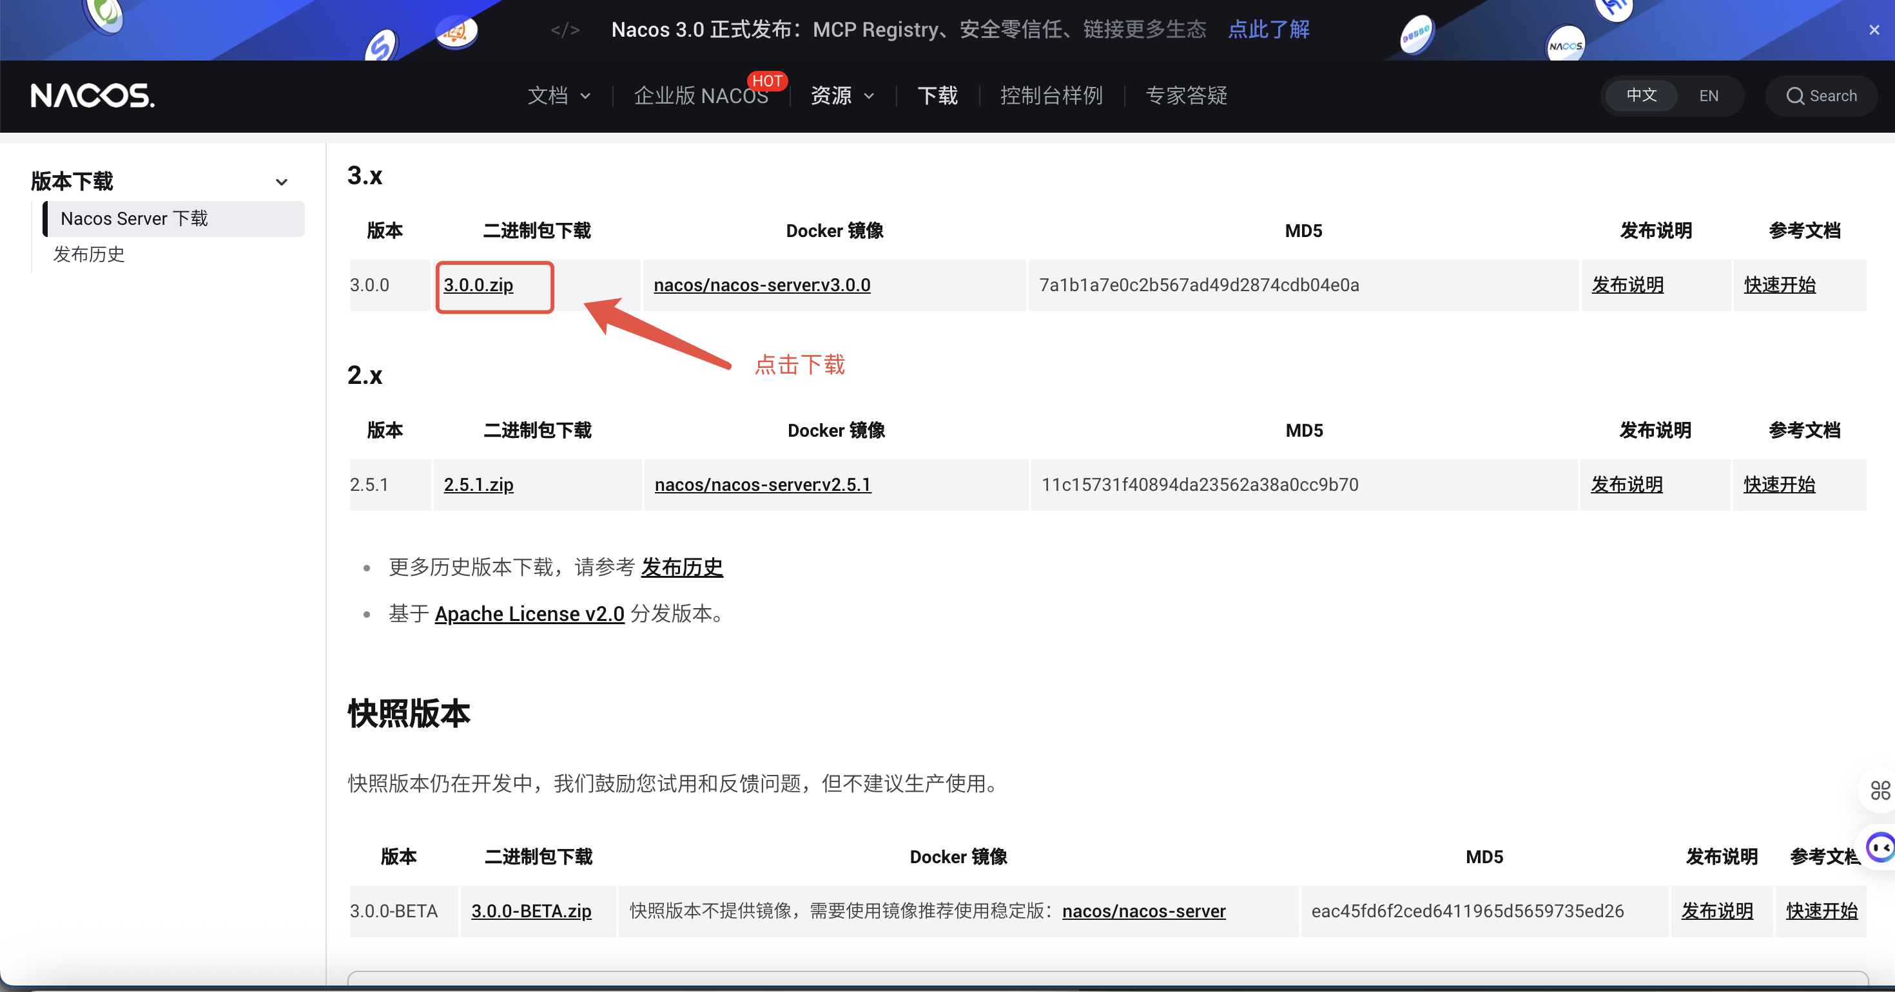
Task: Switch language to 中文
Action: (x=1641, y=95)
